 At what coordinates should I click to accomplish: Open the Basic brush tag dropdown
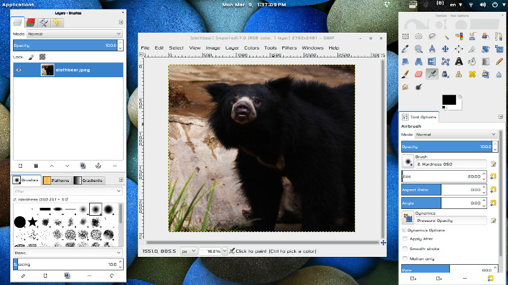pyautogui.click(x=68, y=253)
